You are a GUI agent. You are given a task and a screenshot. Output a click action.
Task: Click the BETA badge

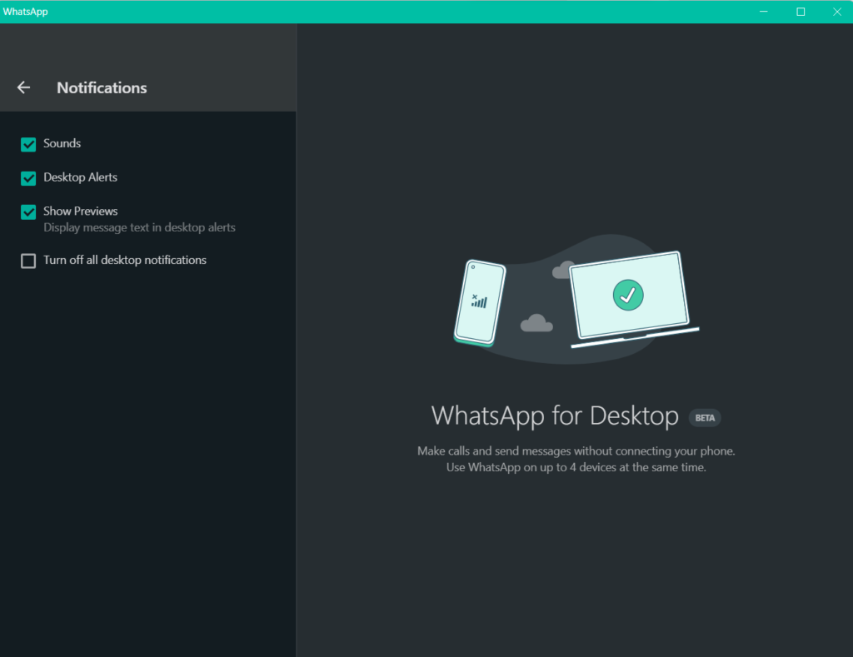[705, 418]
